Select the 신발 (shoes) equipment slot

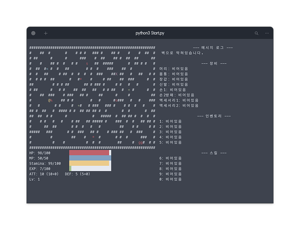173,85
